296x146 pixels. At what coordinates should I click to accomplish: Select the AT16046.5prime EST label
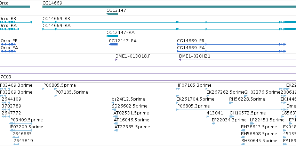pyautogui.click(x=131, y=120)
